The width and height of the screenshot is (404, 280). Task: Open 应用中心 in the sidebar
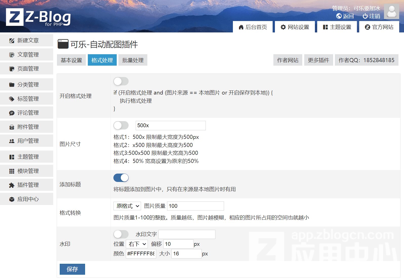tap(27, 199)
